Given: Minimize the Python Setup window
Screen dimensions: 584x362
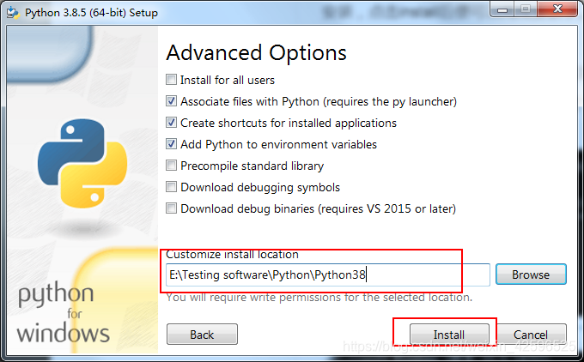Looking at the screenshot, I should tap(502, 9).
